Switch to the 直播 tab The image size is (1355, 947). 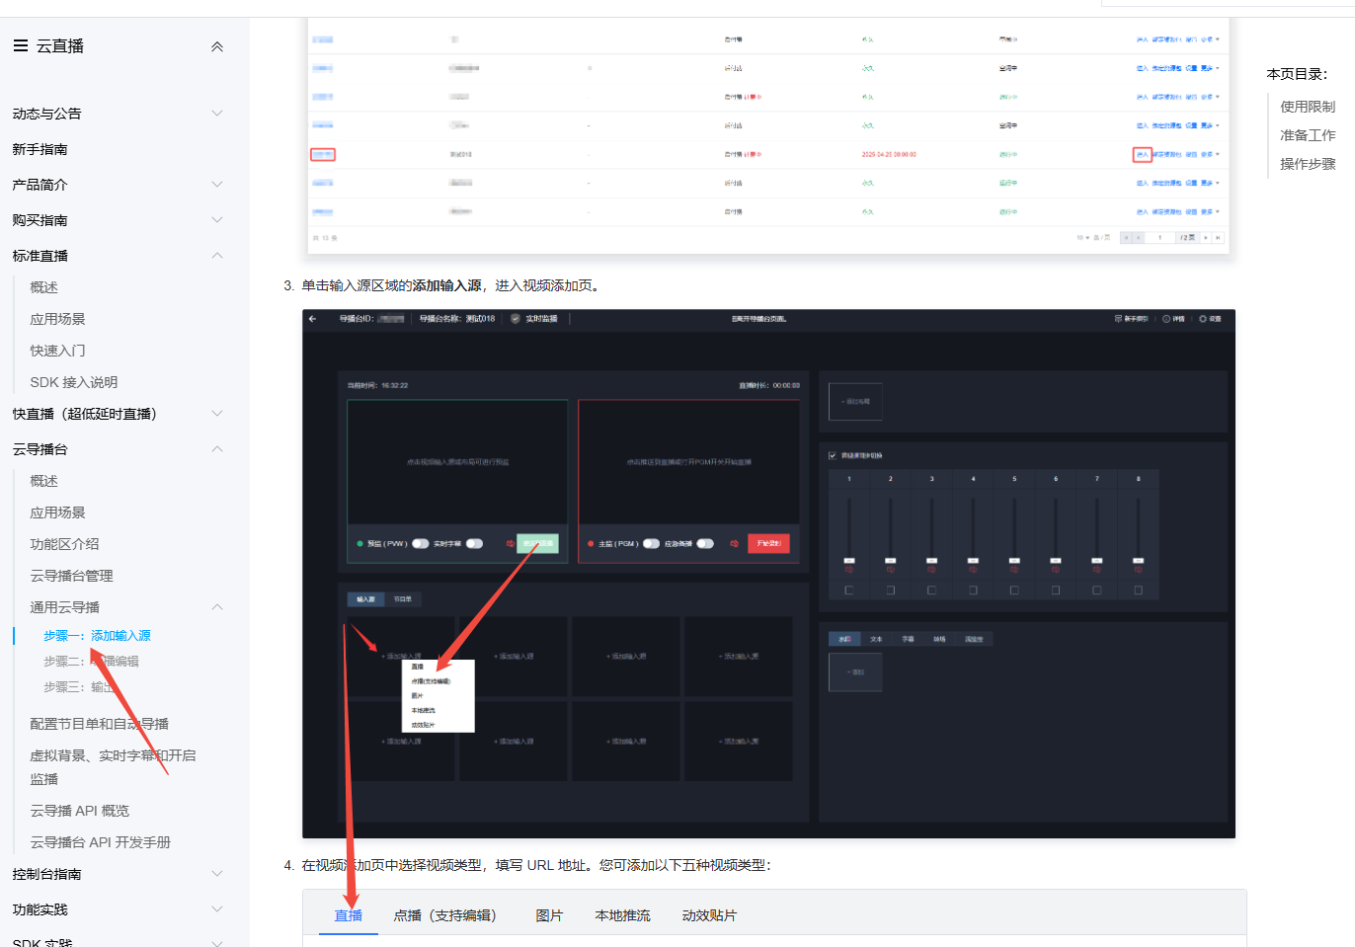point(349,915)
